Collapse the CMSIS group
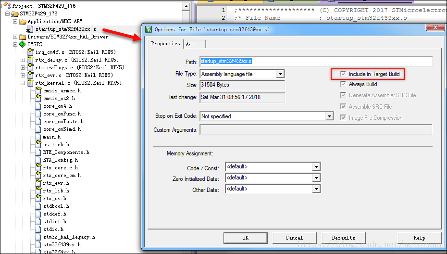The image size is (447, 254). point(15,45)
